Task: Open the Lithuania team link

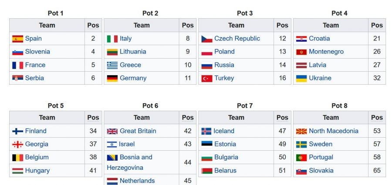Action: (133, 52)
